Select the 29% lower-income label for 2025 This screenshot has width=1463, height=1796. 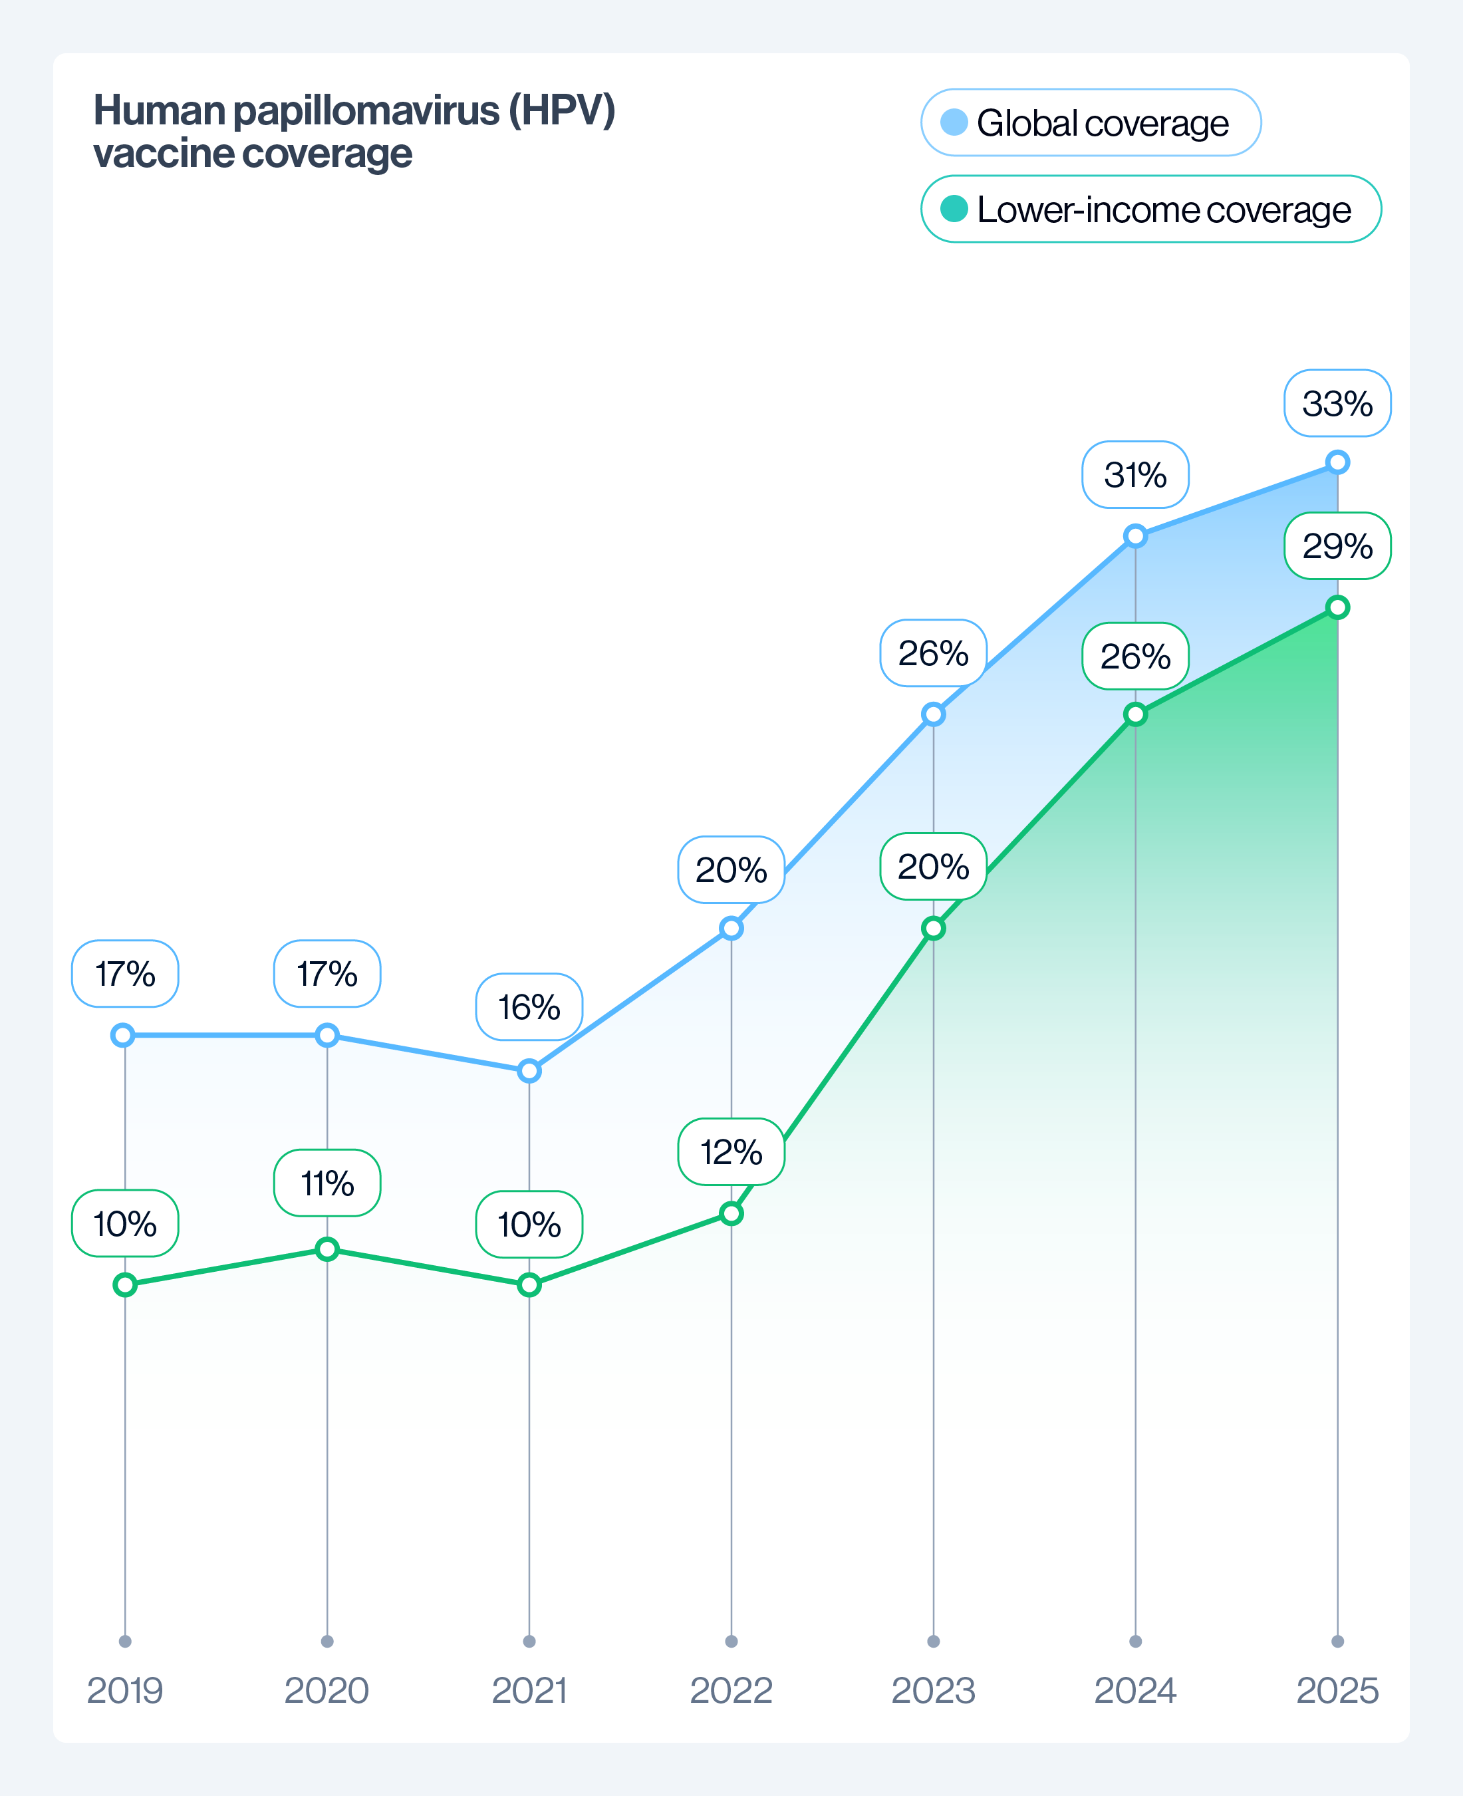(x=1337, y=545)
